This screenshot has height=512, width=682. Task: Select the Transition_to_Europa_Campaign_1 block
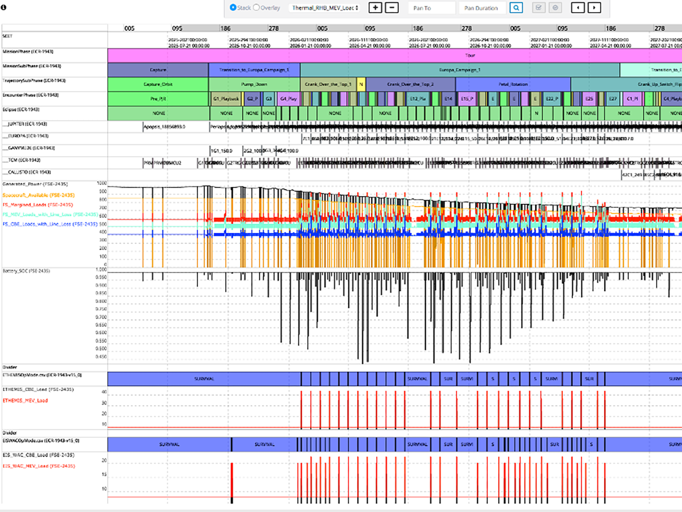254,70
